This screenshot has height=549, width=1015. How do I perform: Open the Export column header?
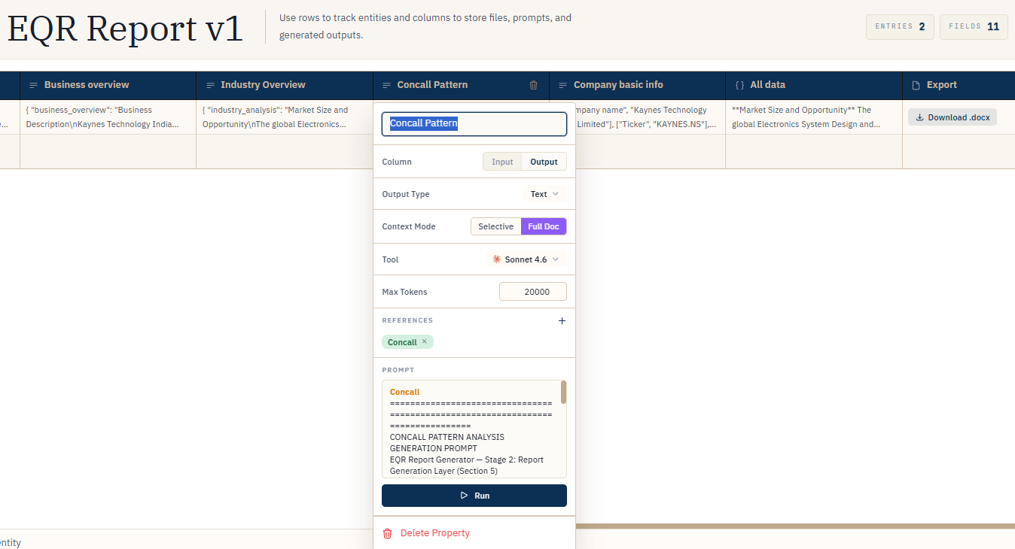pyautogui.click(x=959, y=85)
